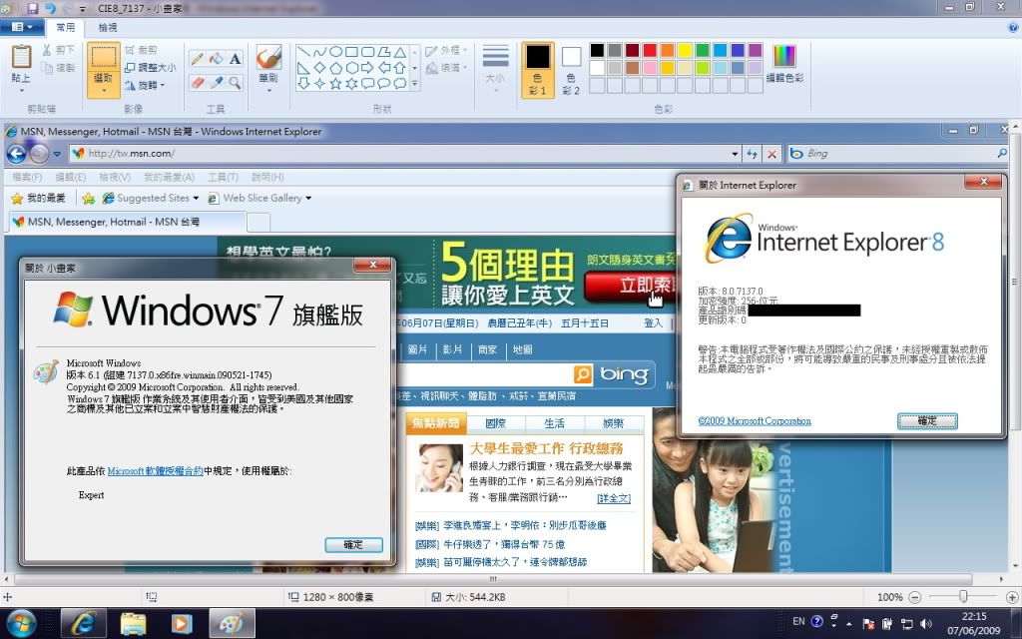
Task: Pick the orange swatch in the palette
Action: pos(667,50)
